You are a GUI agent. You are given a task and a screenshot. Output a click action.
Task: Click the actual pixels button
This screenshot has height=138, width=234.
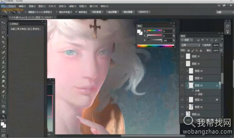tap(97, 12)
